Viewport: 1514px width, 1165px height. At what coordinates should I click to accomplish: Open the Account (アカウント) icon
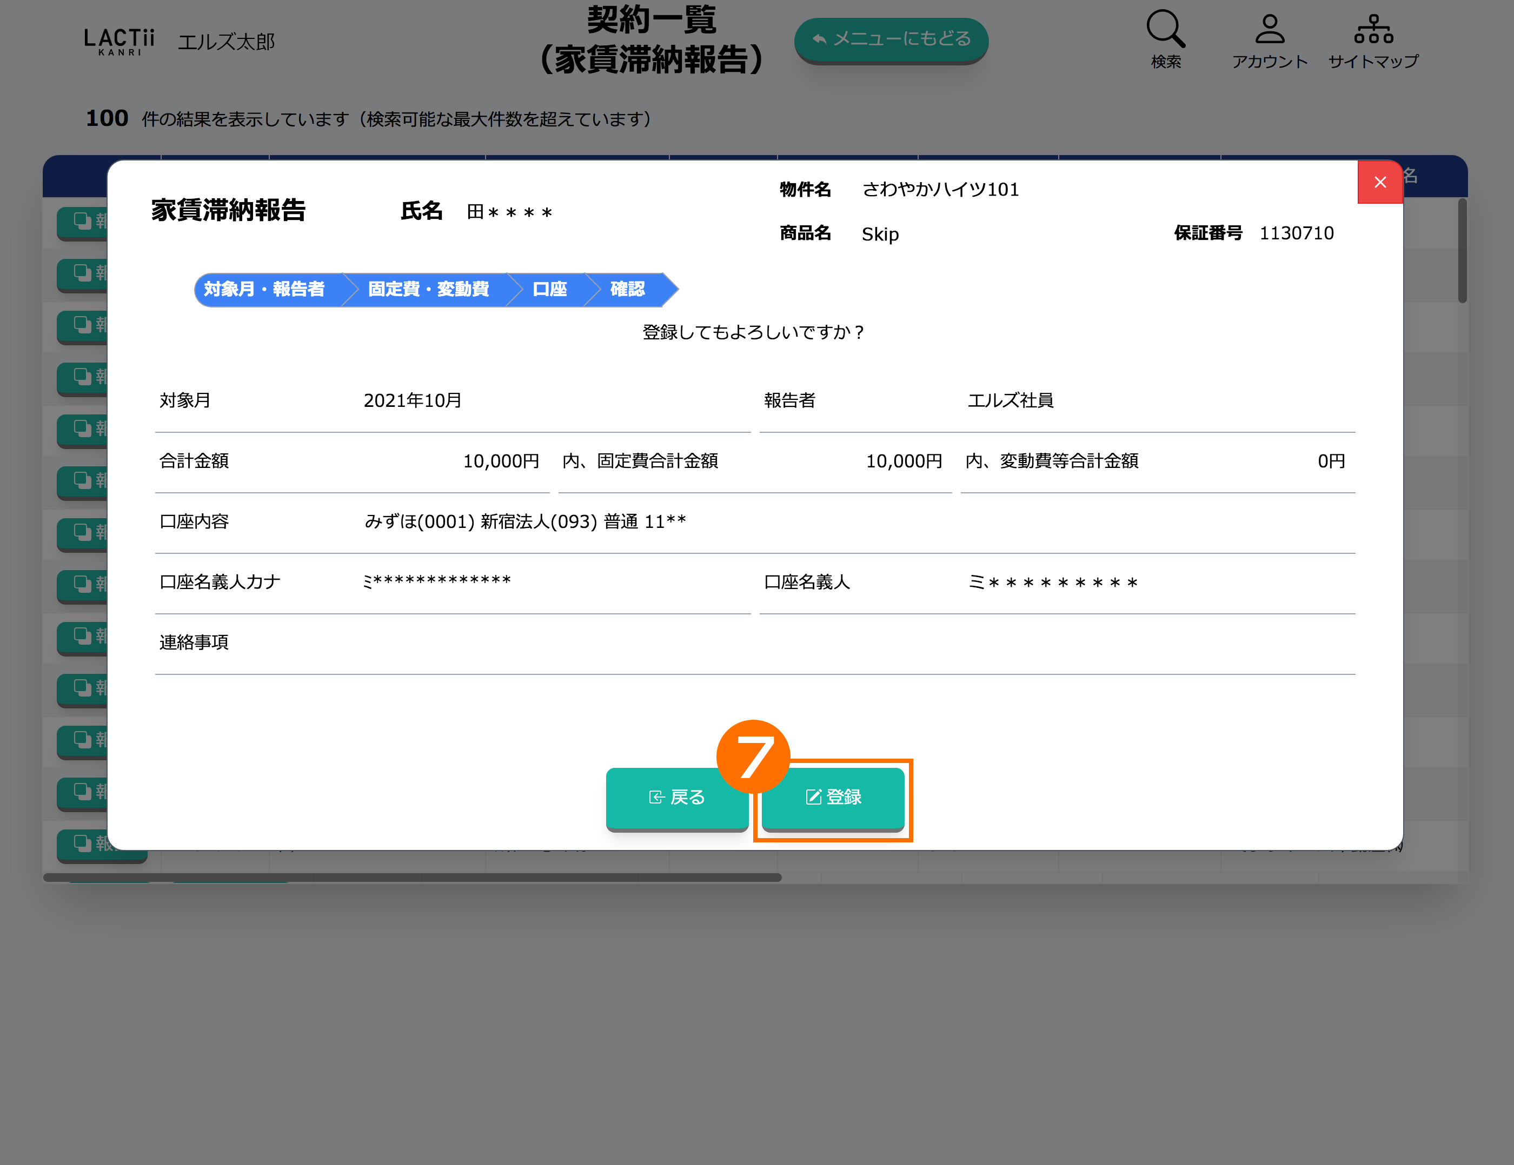(1269, 30)
